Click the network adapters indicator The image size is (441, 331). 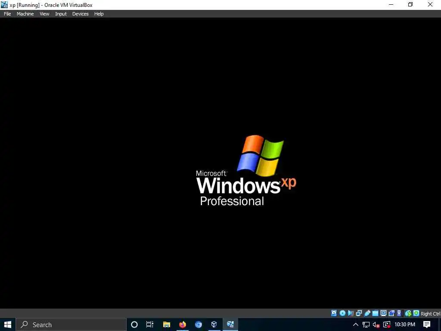[x=359, y=313]
